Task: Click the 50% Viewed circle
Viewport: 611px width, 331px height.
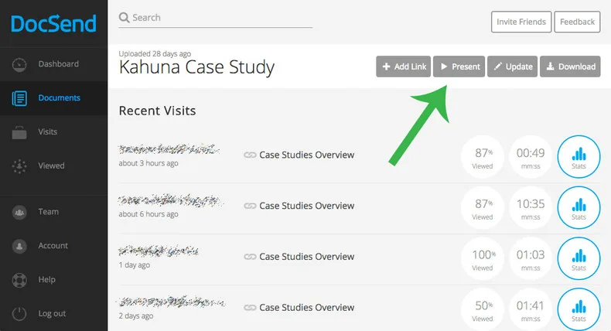Action: [483, 309]
